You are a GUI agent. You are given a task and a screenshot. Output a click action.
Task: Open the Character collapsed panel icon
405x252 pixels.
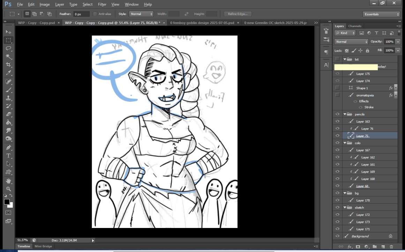click(326, 65)
